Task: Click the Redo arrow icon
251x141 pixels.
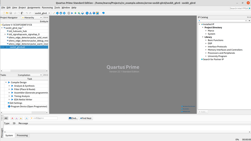Action: [x=30, y=13]
